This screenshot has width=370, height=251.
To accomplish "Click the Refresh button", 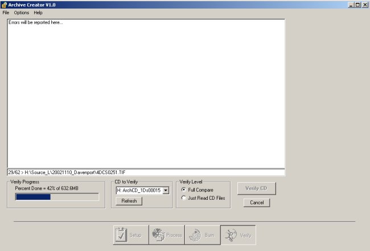I will coord(129,201).
